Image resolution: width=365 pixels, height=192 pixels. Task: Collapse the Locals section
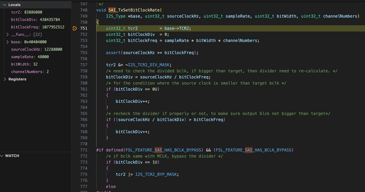point(5,5)
